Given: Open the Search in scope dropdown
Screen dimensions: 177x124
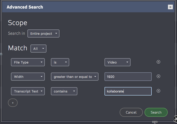Looking at the screenshot, I should click(43, 34).
